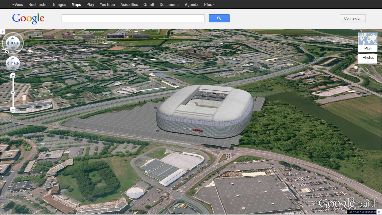Focus the Google Maps search field
The image size is (382, 215).
133,18
